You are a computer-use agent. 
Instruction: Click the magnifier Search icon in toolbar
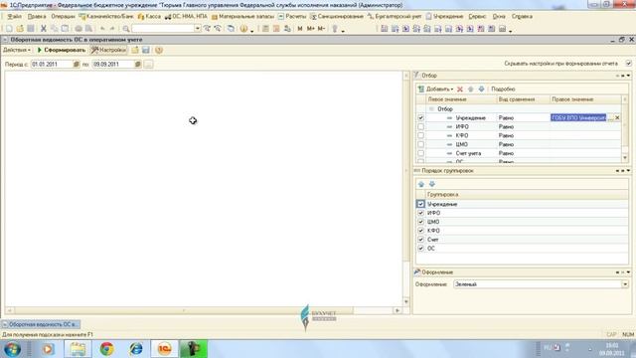pyautogui.click(x=126, y=29)
